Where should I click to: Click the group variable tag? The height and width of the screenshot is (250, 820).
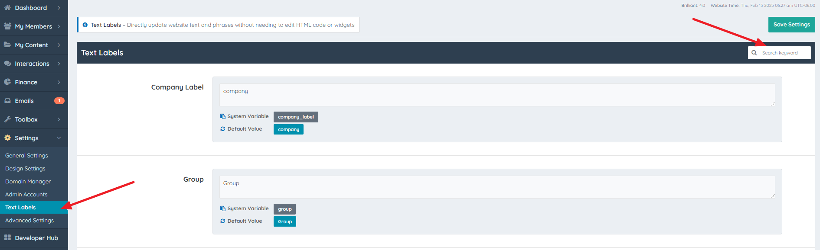tap(284, 209)
